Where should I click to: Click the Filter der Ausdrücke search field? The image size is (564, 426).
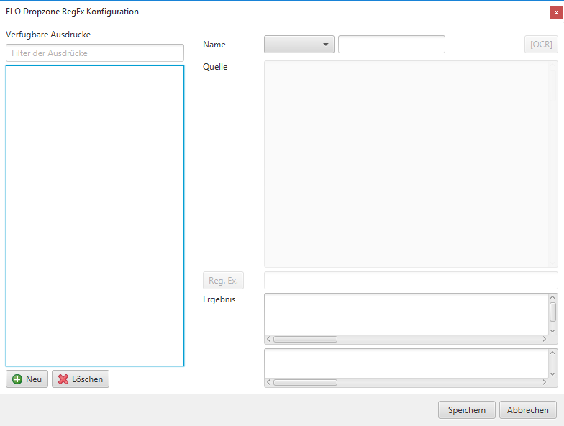[95, 53]
